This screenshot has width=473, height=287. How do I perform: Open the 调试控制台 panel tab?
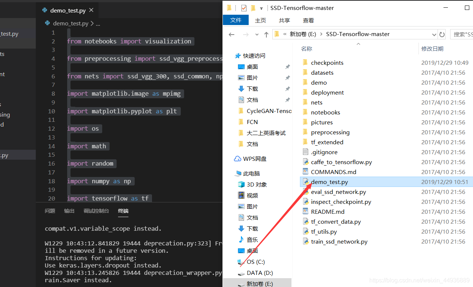(x=96, y=211)
